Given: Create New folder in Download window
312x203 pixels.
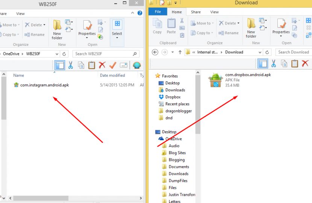Looking at the screenshot, I should point(251,28).
